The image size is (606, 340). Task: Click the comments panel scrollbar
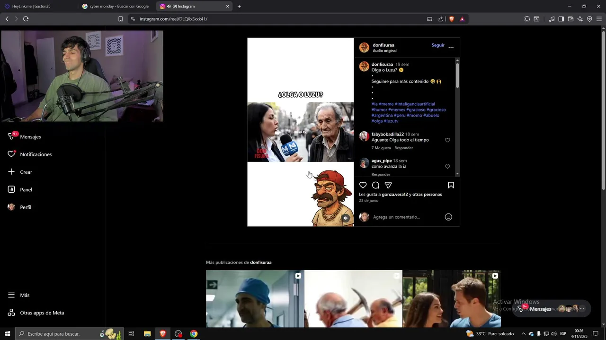coord(457,75)
